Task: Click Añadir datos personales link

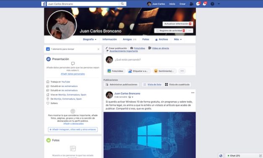Action: 73,74
